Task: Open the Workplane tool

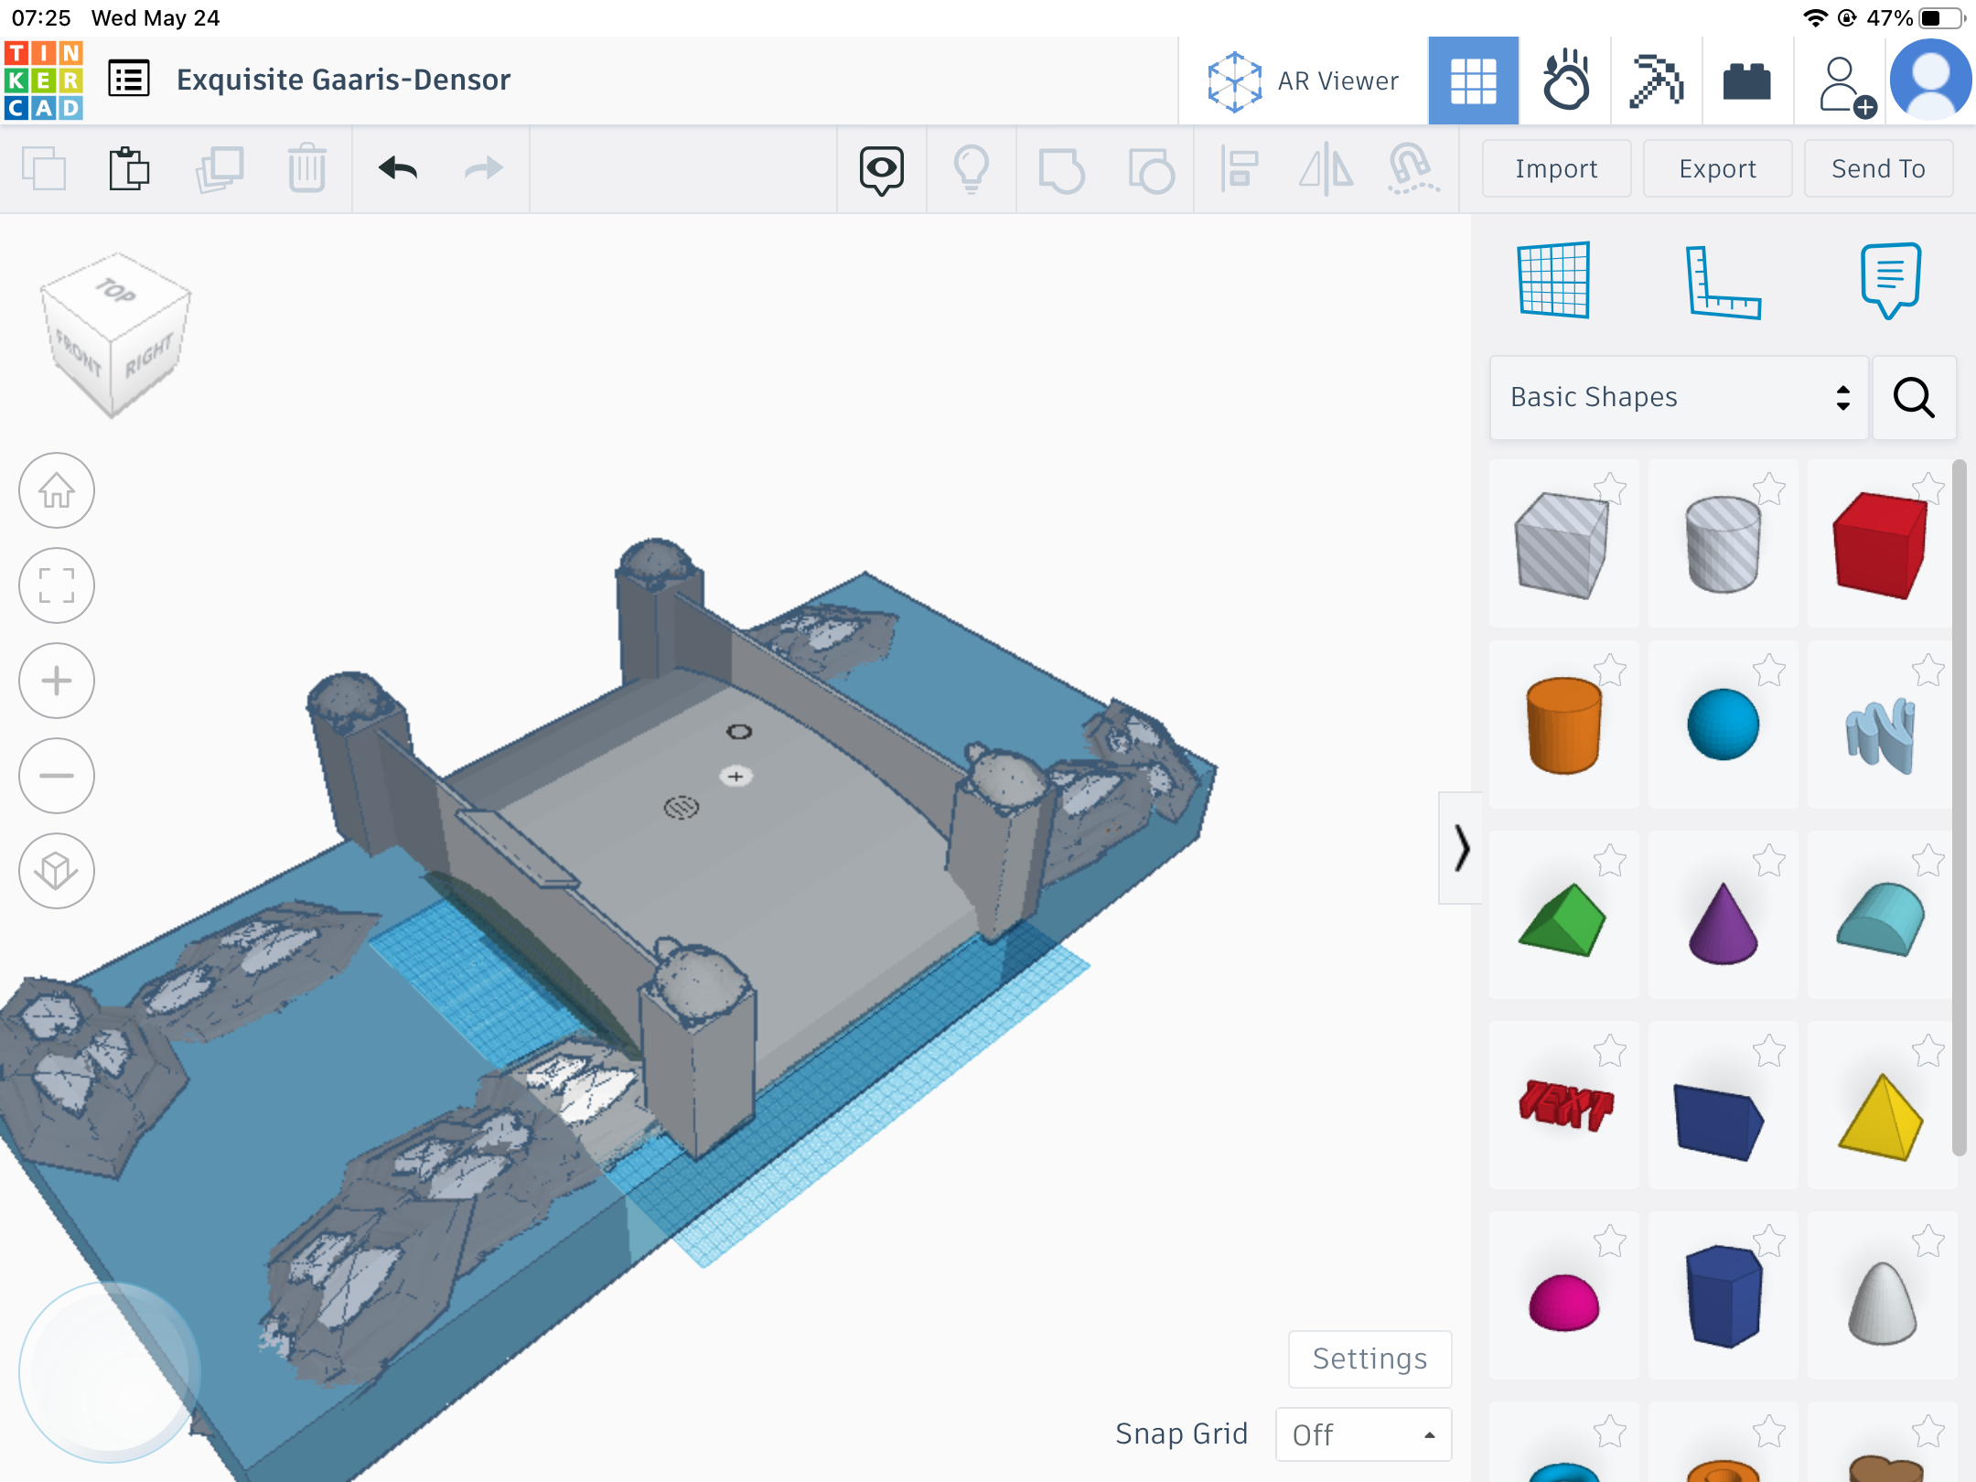Action: click(1553, 280)
